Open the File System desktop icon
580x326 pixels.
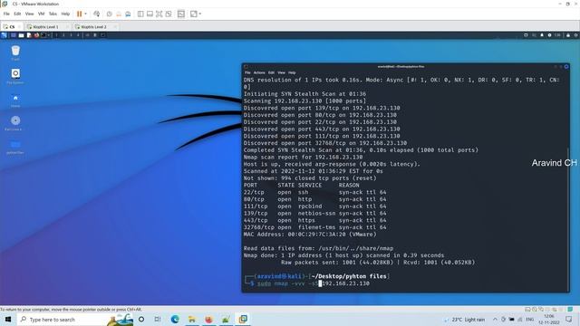coord(15,76)
